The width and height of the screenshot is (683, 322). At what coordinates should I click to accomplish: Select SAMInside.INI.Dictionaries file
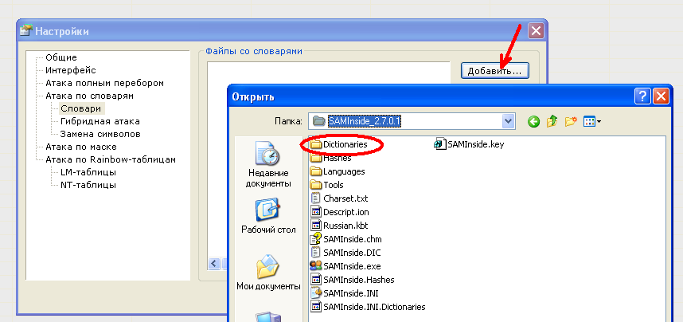pyautogui.click(x=368, y=307)
